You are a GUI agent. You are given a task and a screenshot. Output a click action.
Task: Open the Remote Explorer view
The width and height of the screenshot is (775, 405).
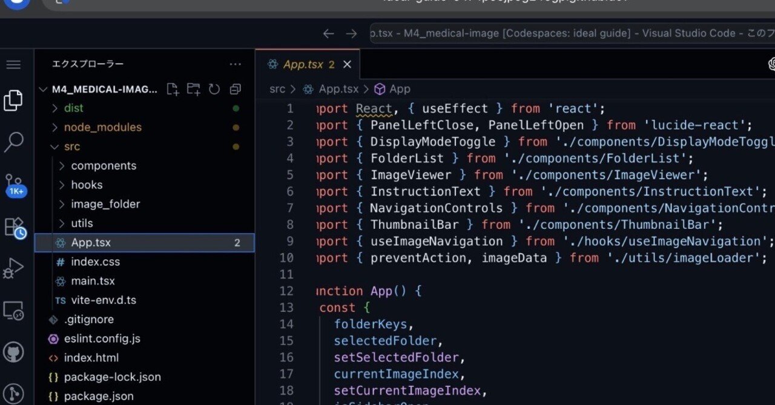[13, 310]
